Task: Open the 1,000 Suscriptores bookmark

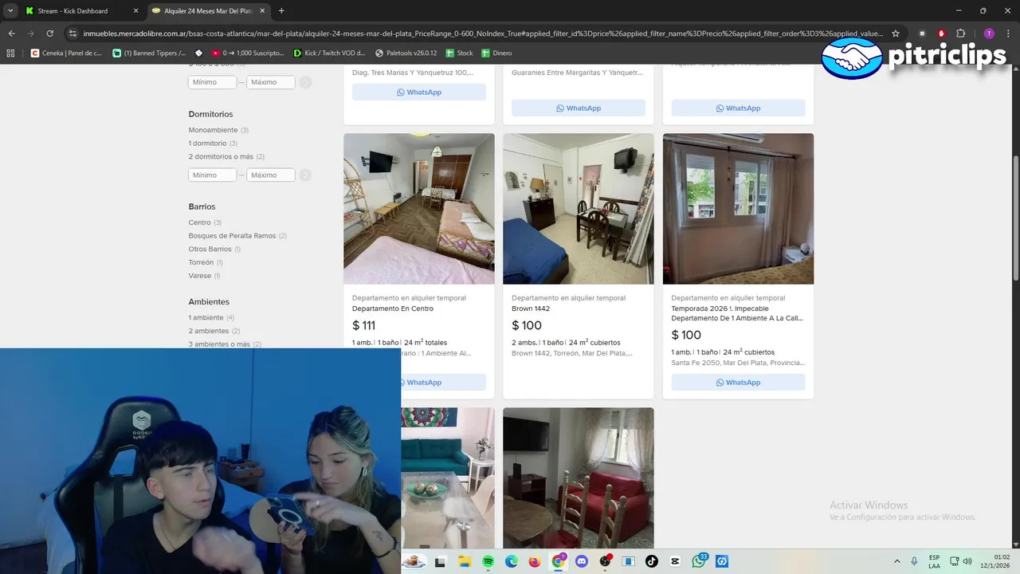Action: coord(247,53)
